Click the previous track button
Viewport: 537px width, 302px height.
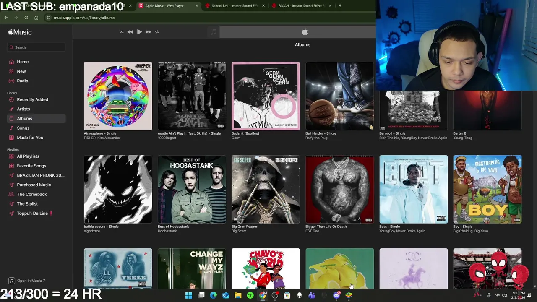(x=130, y=32)
